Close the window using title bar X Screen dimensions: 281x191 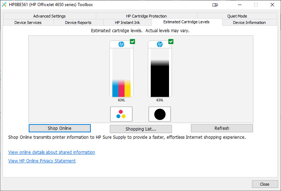[x=272, y=5]
